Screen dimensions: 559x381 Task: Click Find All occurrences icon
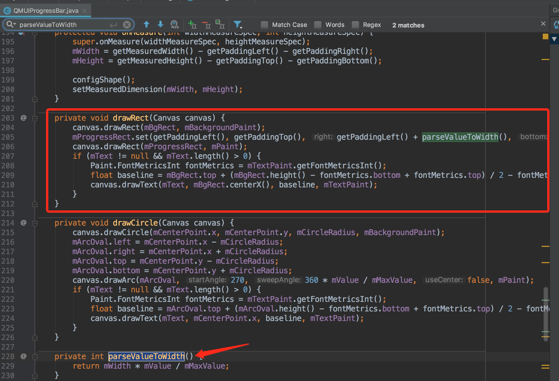174,25
